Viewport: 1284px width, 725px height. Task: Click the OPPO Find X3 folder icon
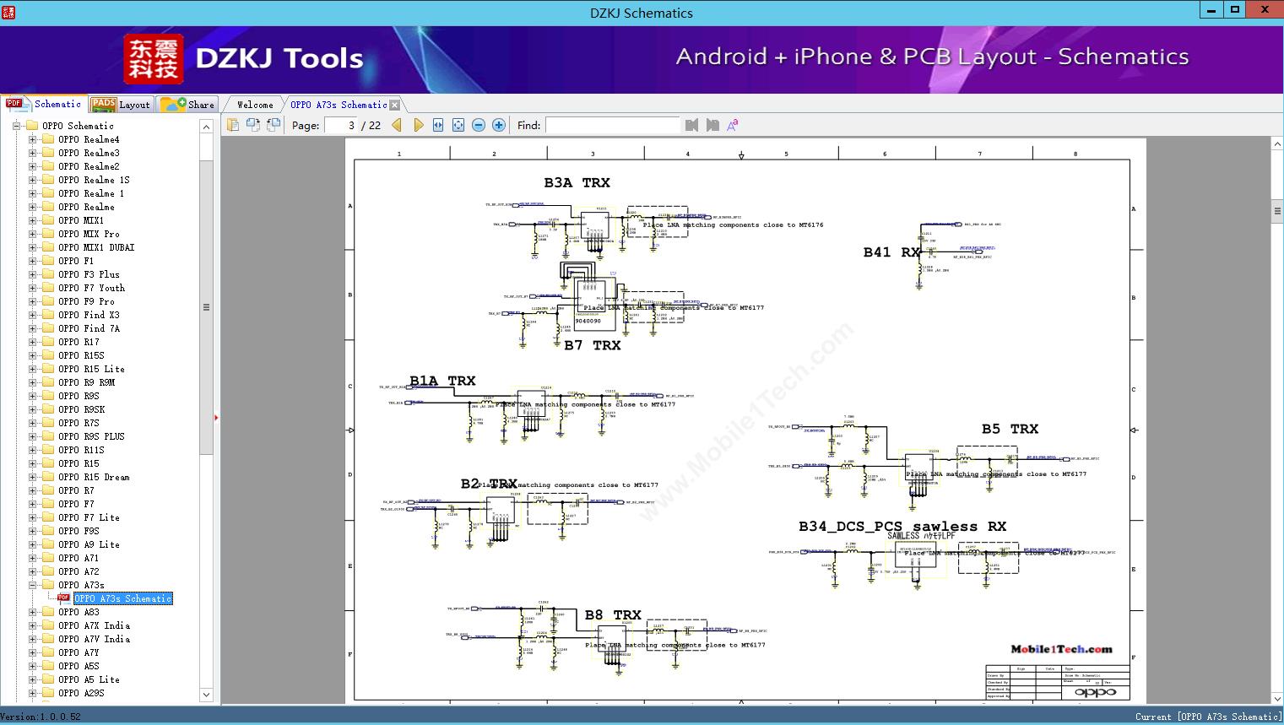[48, 315]
